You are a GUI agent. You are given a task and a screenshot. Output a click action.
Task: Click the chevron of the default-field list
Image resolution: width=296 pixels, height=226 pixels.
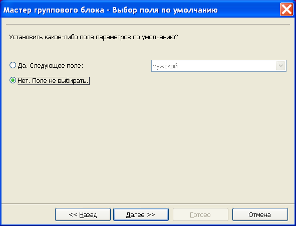(280, 66)
